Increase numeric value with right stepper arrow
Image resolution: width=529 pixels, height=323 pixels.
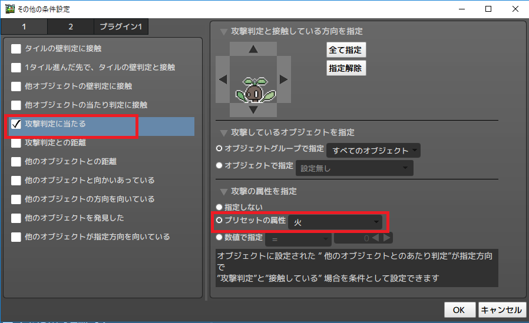coord(386,238)
